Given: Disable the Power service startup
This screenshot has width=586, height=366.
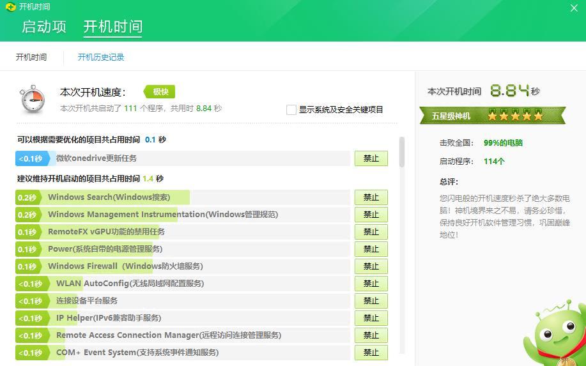Looking at the screenshot, I should tap(371, 249).
